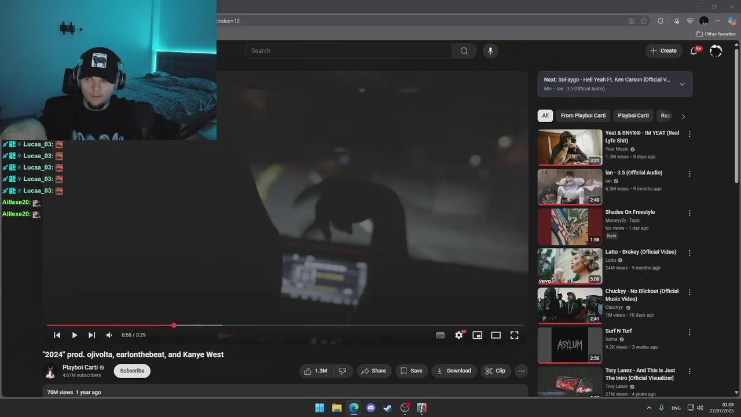Open Windows Start menu
741x417 pixels.
pyautogui.click(x=320, y=408)
